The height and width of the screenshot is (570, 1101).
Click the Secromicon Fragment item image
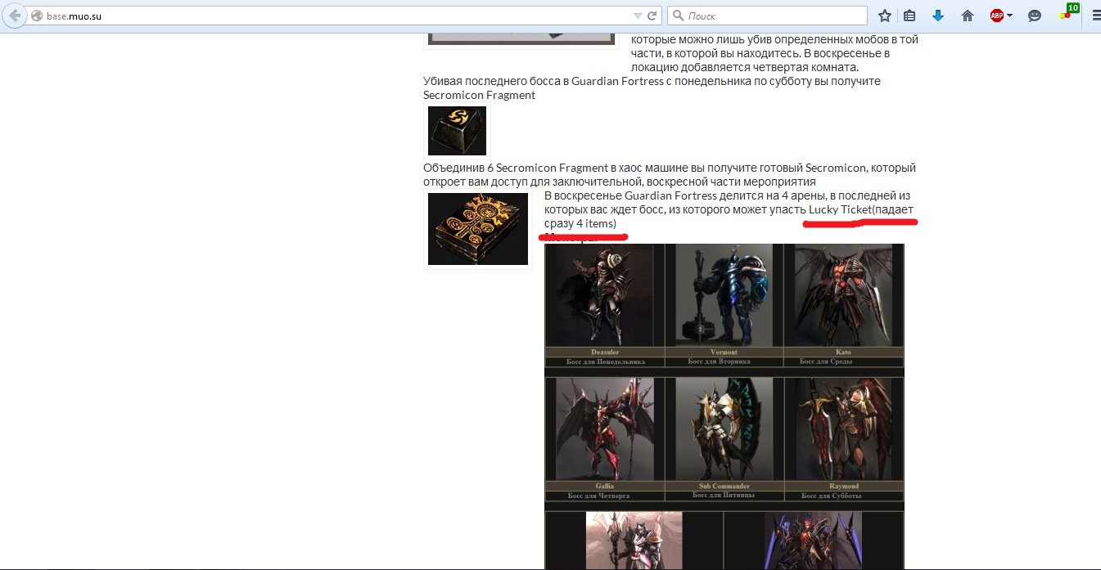tap(457, 131)
